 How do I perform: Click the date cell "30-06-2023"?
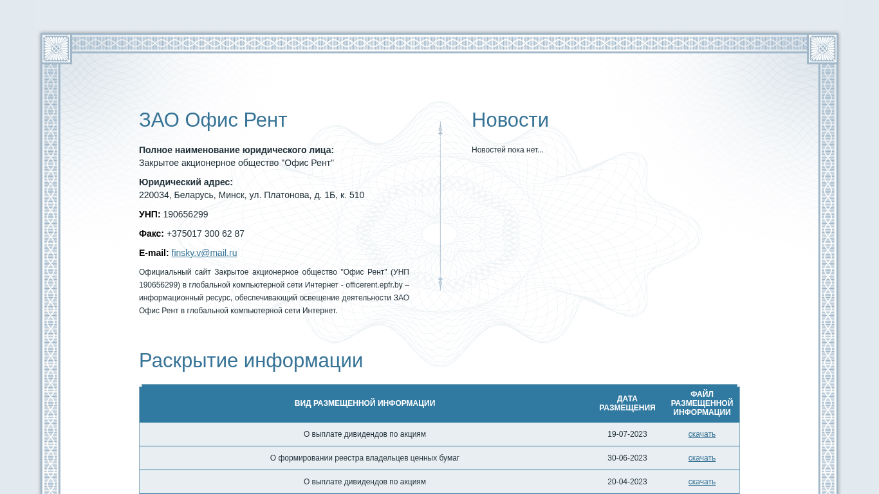[x=627, y=458]
